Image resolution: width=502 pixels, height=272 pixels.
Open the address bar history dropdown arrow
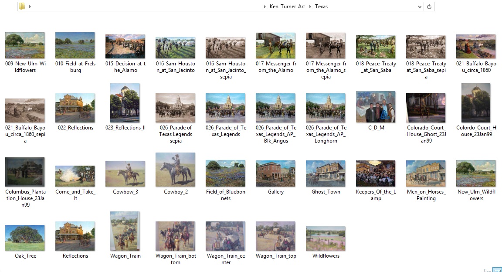420,7
